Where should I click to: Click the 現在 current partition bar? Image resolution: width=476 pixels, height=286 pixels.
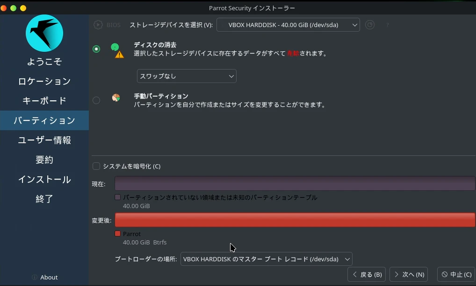[x=295, y=183]
